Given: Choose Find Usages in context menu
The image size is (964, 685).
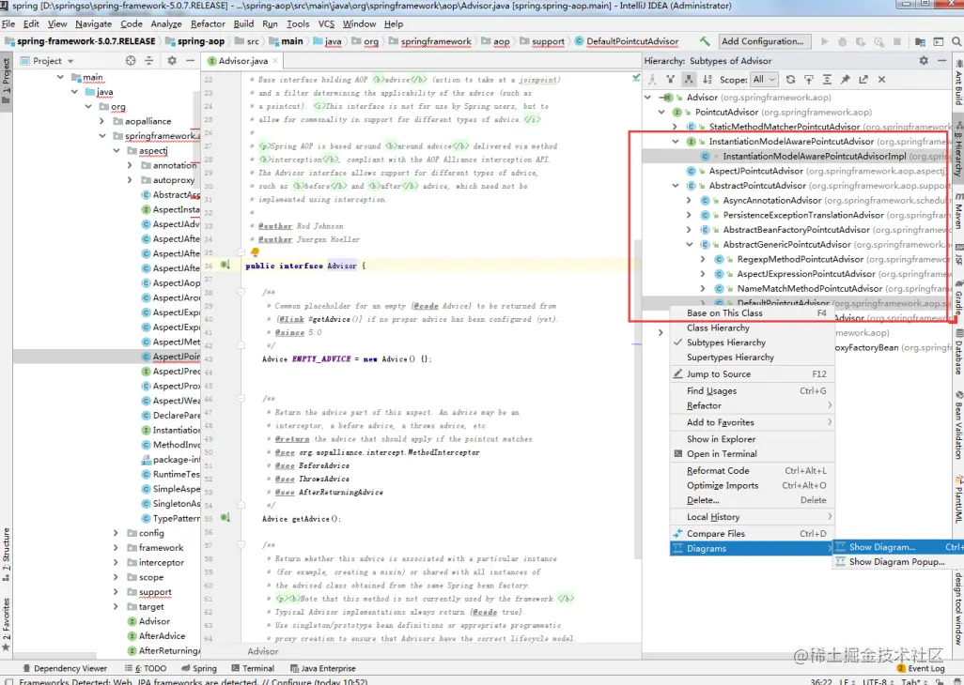Looking at the screenshot, I should pos(752,390).
